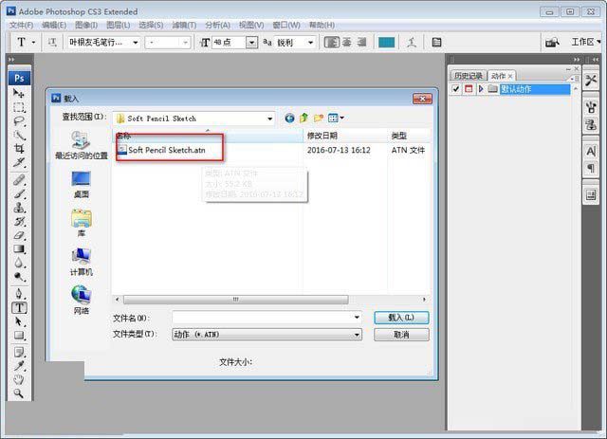Select the Path Selection tool
Screen dimensions: 607x439
19,321
